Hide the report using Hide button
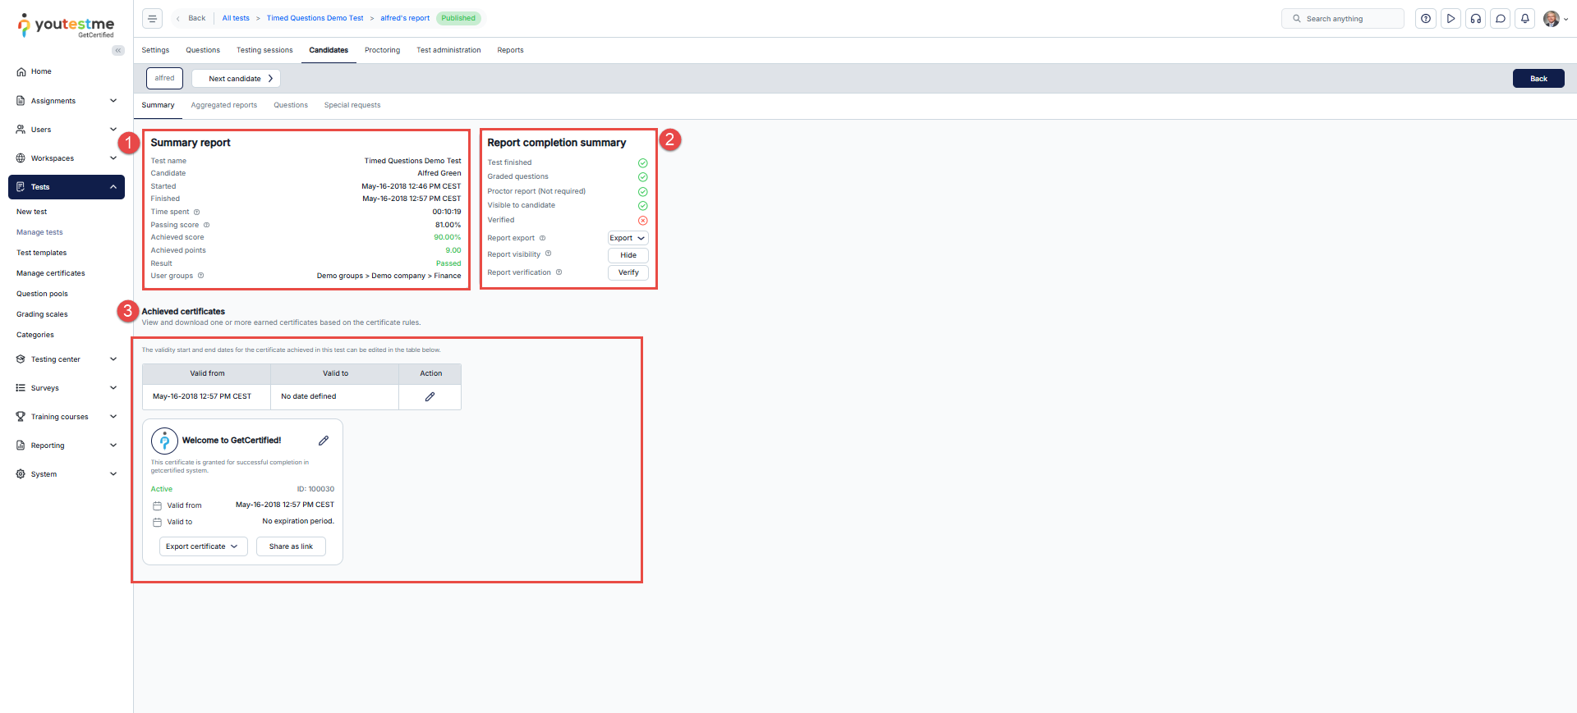 point(628,255)
